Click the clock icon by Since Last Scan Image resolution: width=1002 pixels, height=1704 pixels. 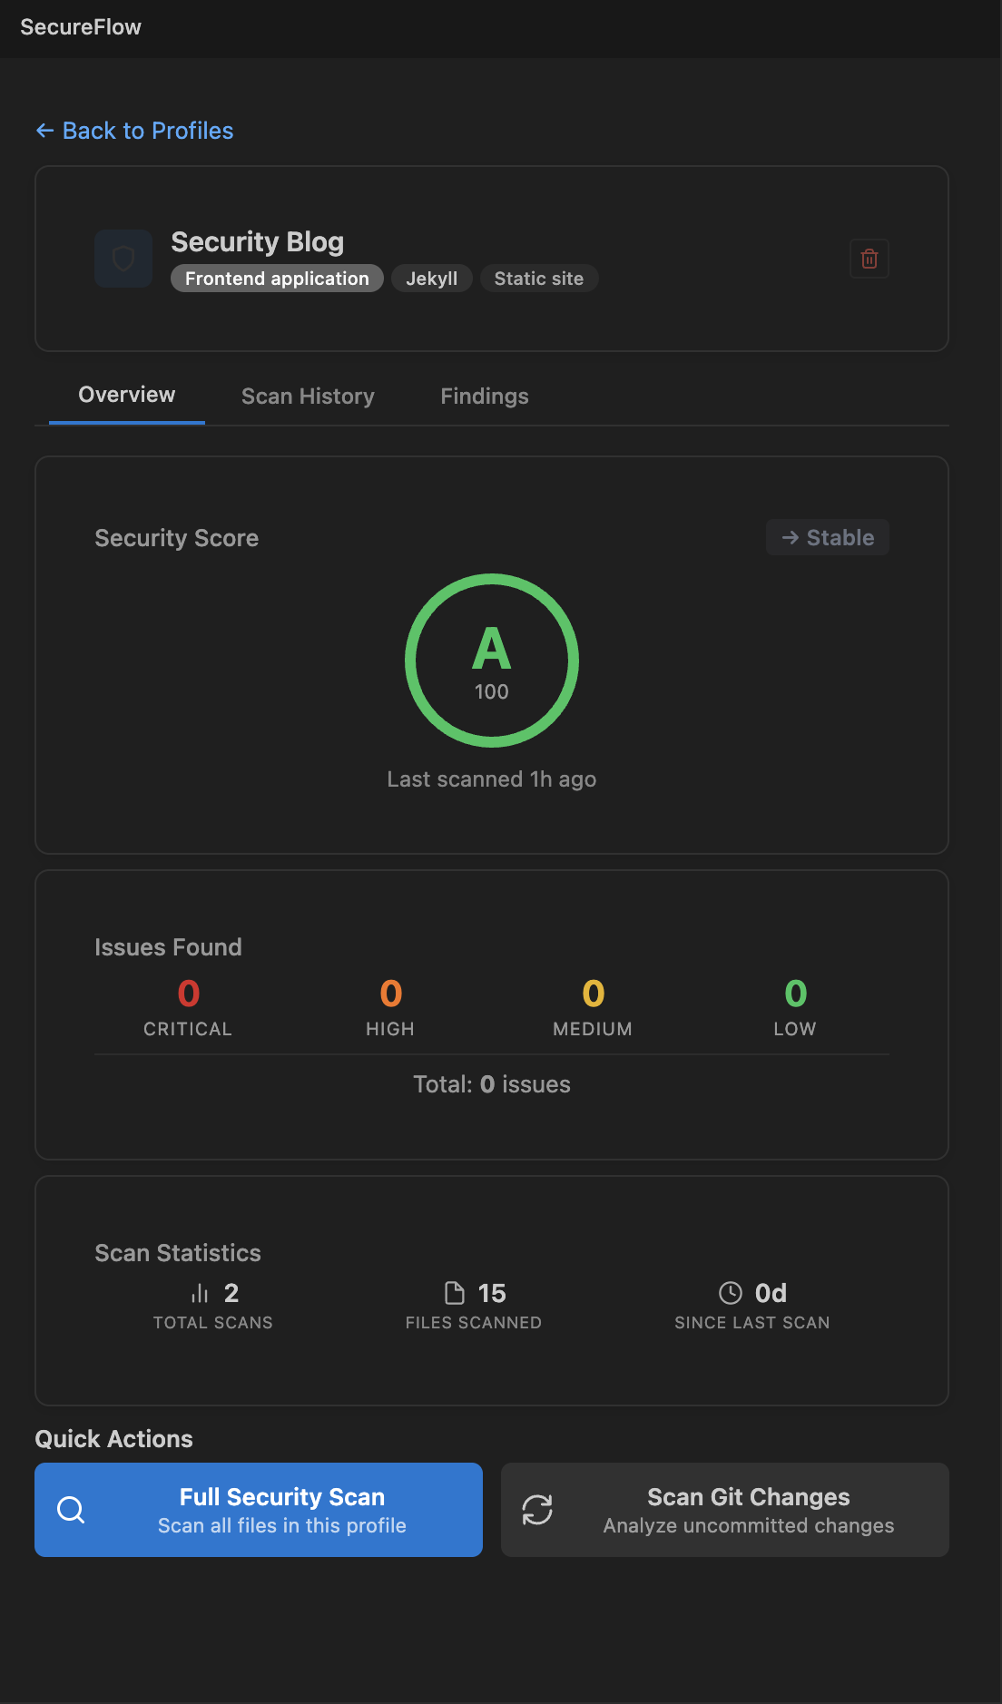[731, 1293]
